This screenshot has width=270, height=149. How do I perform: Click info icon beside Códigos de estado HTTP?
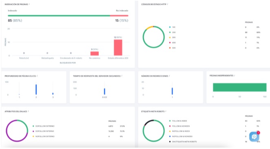click(168, 4)
